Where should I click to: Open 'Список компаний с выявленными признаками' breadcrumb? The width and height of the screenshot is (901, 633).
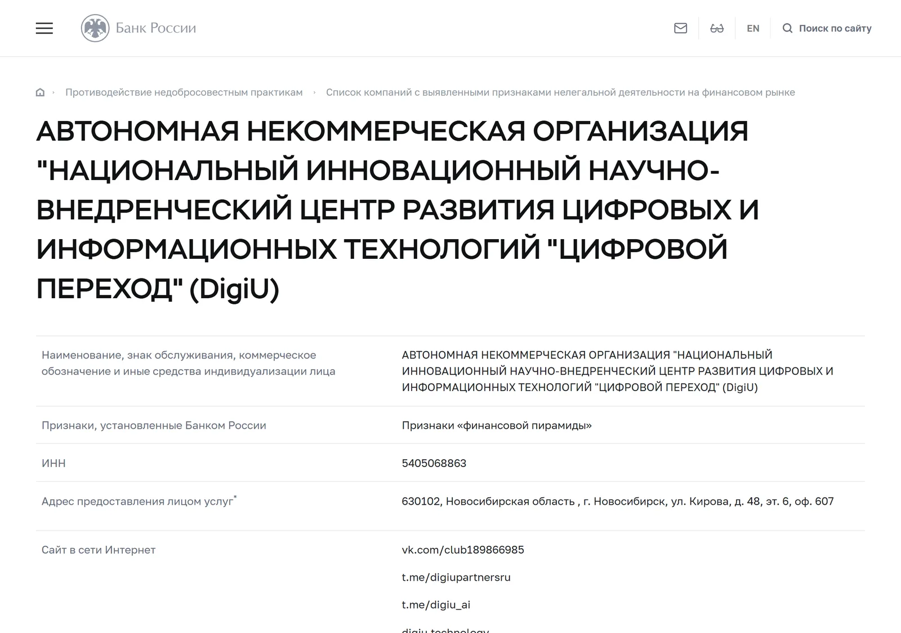coord(560,92)
